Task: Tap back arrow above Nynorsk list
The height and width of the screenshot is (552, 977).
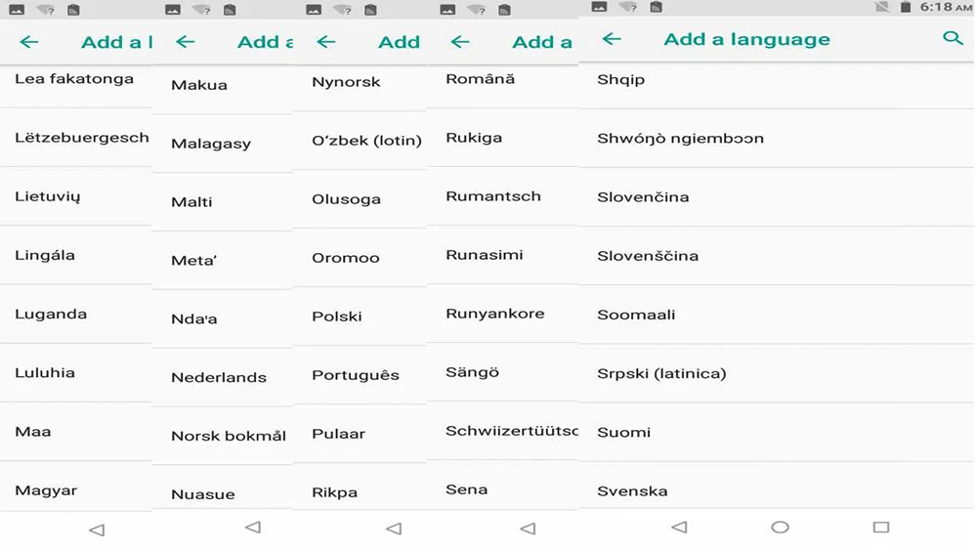Action: pos(326,42)
